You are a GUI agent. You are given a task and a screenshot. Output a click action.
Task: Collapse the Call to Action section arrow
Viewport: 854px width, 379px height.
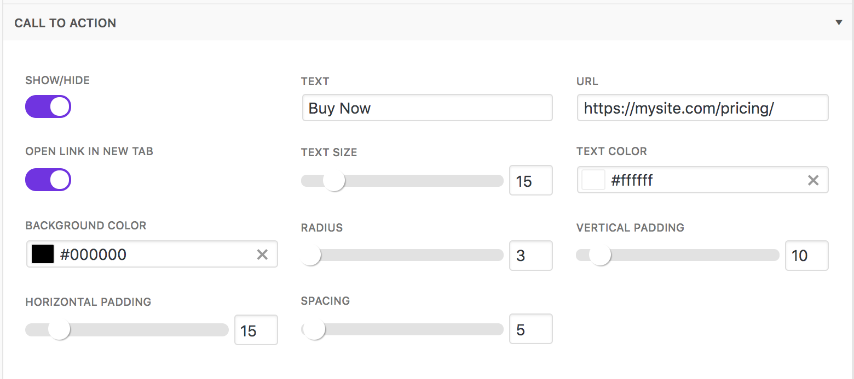[839, 23]
